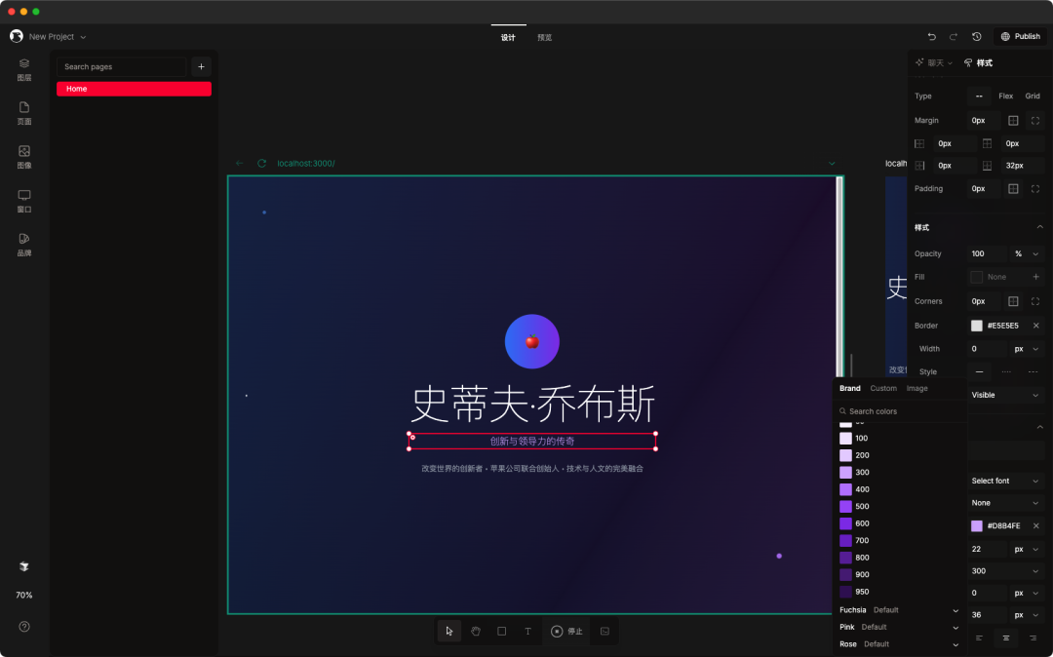The height and width of the screenshot is (657, 1053).
Task: Select the rectangle frame tool
Action: pyautogui.click(x=502, y=631)
